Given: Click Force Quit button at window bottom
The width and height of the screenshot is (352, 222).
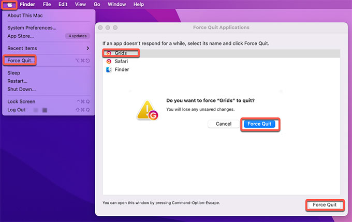Looking at the screenshot, I should point(325,205).
